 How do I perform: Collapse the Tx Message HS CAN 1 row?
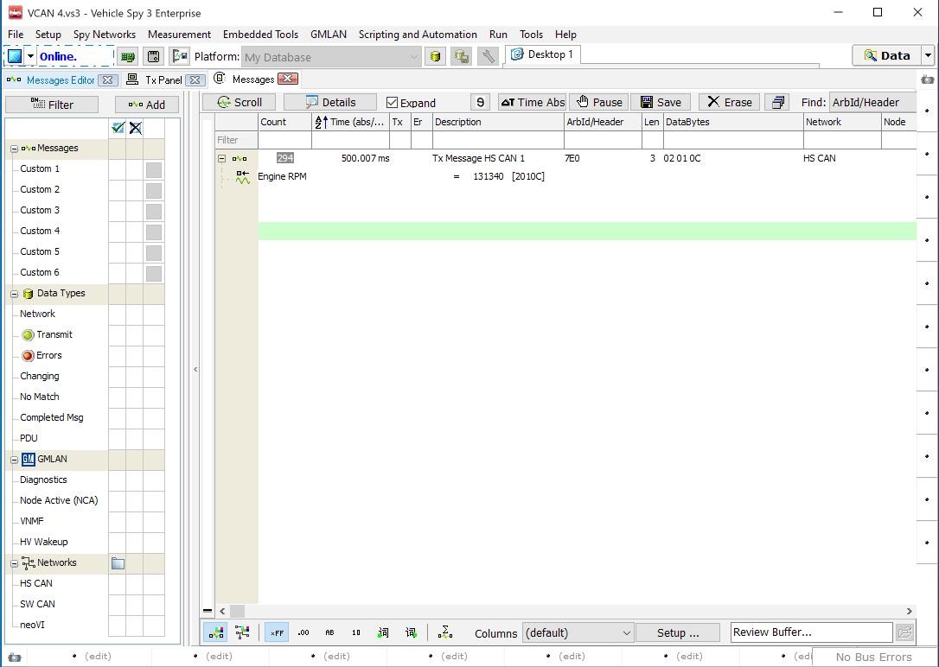(x=221, y=159)
